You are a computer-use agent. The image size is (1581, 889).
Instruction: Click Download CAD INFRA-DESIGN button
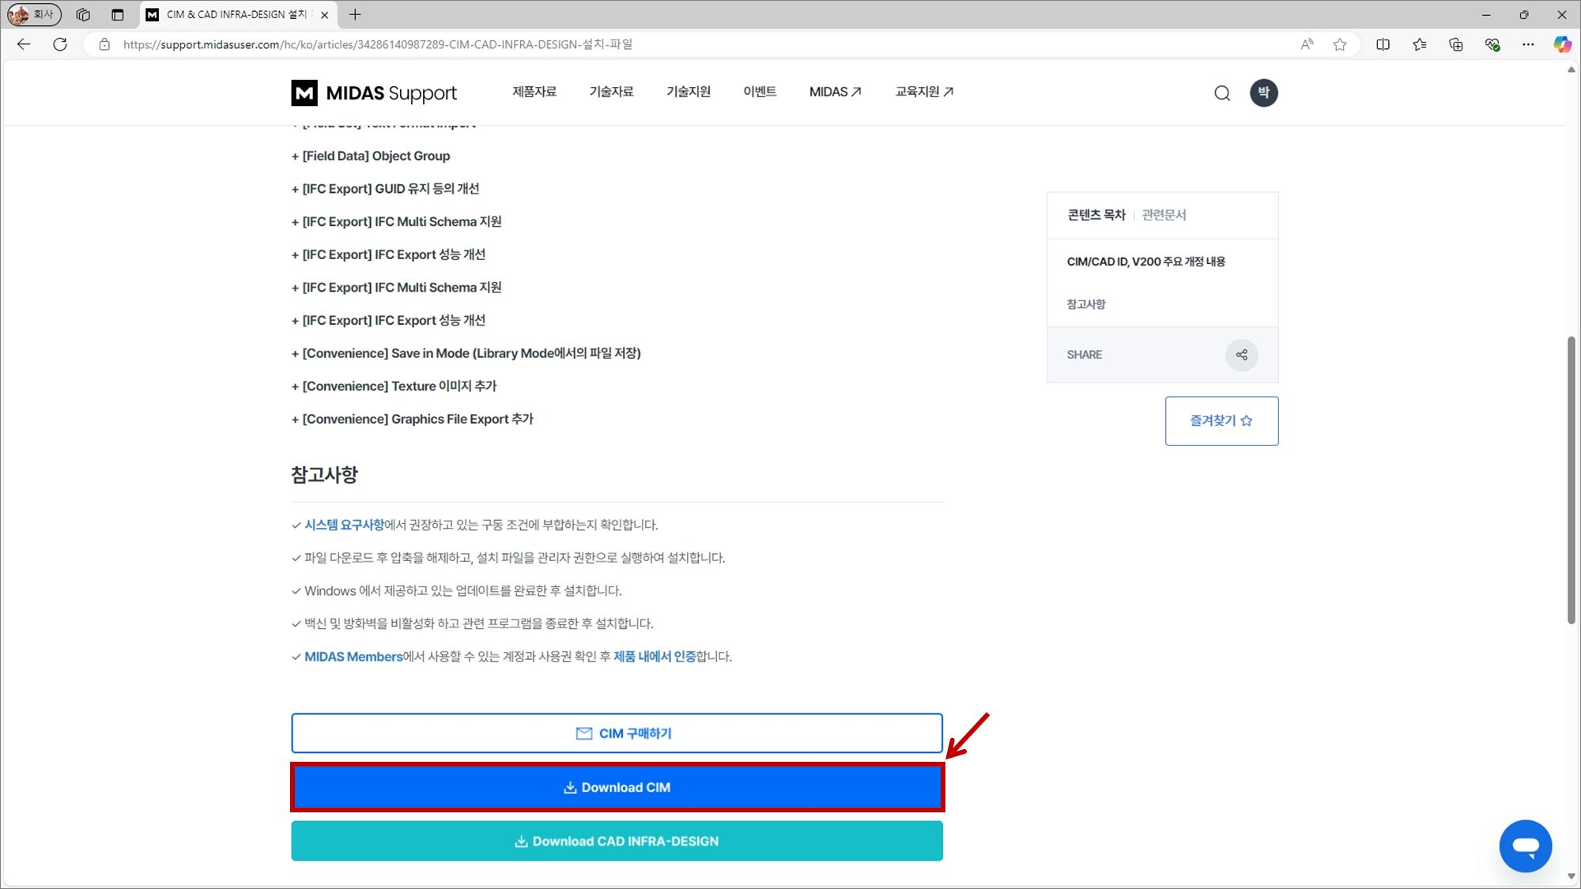pyautogui.click(x=617, y=841)
